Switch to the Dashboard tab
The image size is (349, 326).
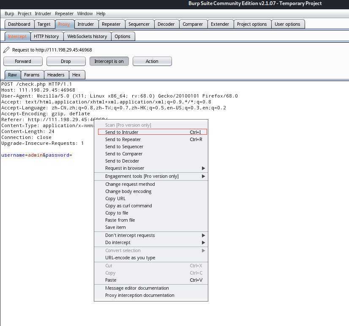pyautogui.click(x=19, y=24)
